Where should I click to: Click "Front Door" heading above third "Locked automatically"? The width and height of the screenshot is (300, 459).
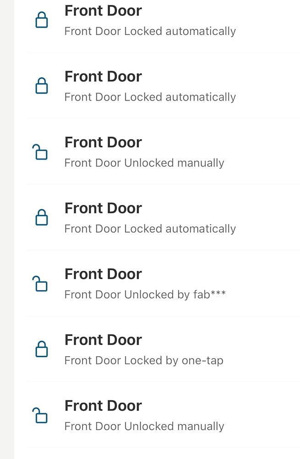click(103, 208)
